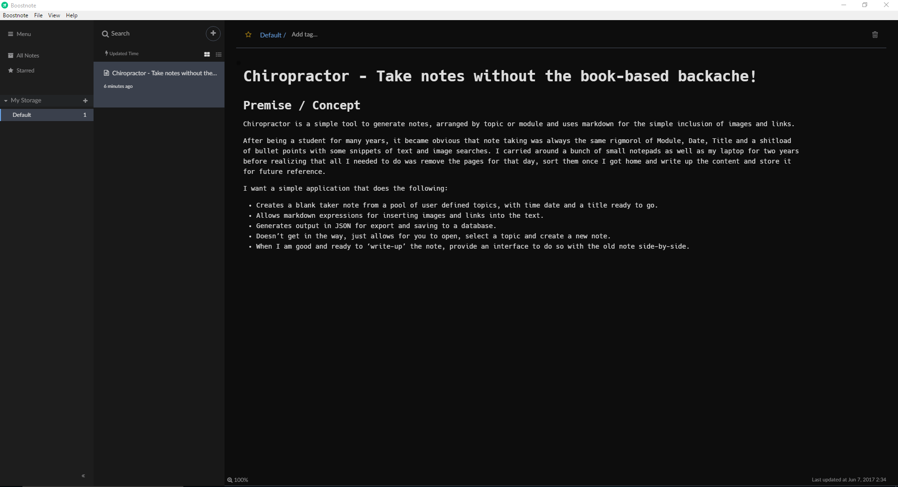Delete note with trash icon

[875, 35]
